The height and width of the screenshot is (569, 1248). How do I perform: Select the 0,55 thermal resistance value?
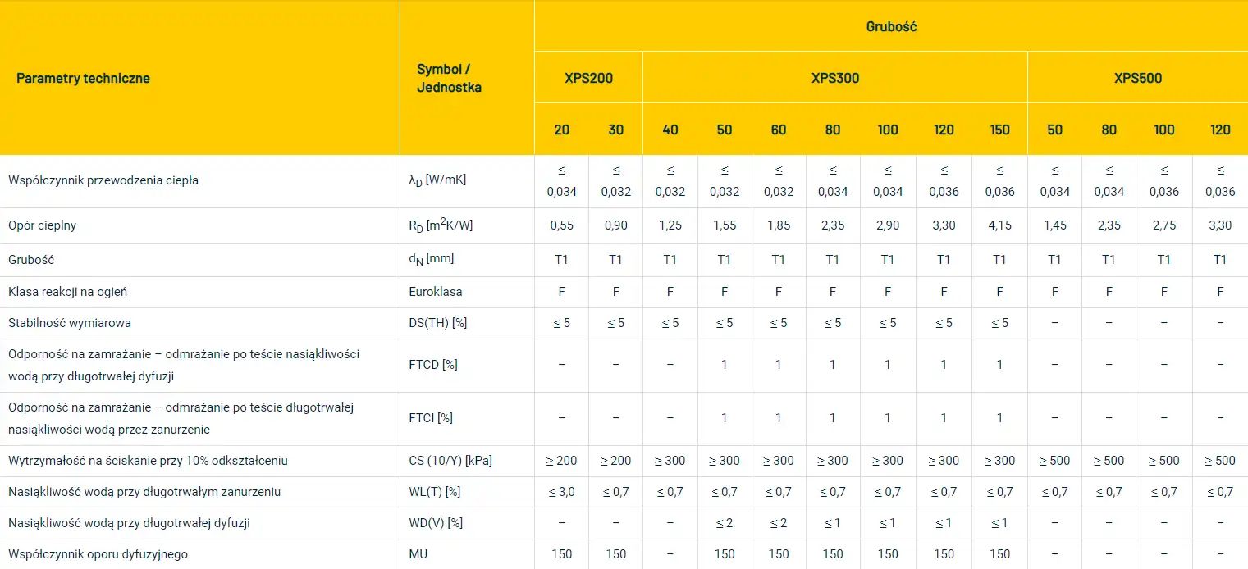click(561, 225)
